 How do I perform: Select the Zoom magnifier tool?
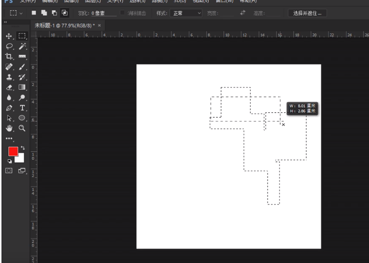pos(22,128)
